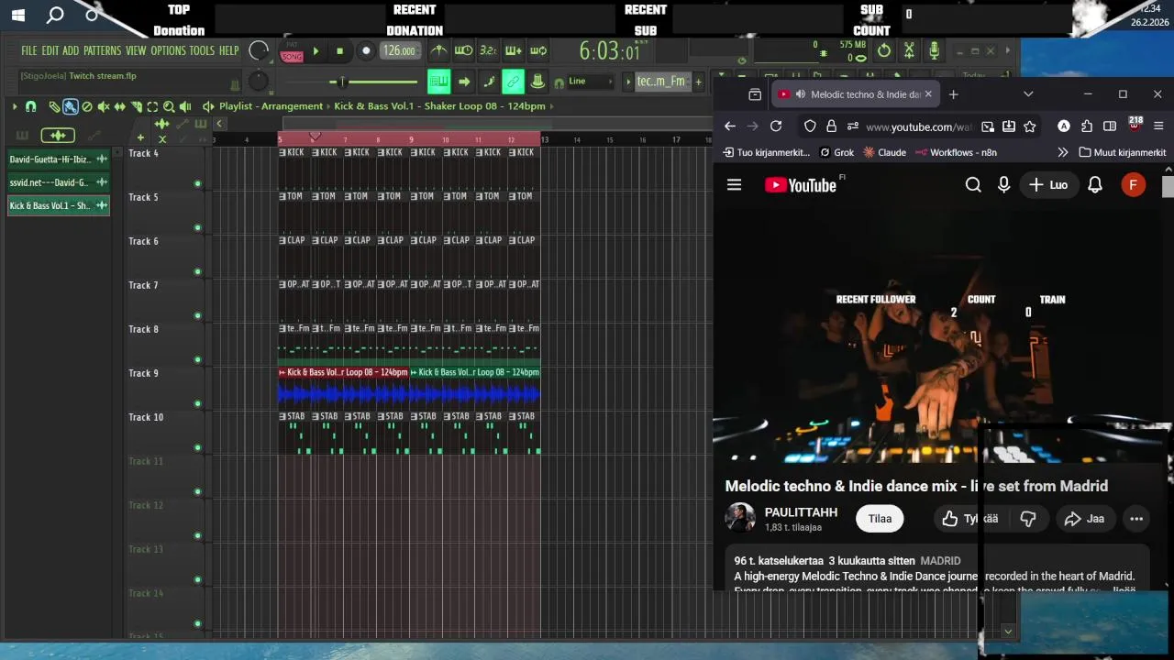This screenshot has width=1174, height=660.
Task: Open the HELP menu
Action: pos(228,50)
